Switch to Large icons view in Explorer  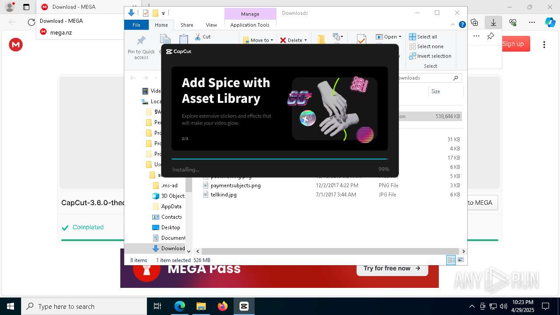pos(460,260)
